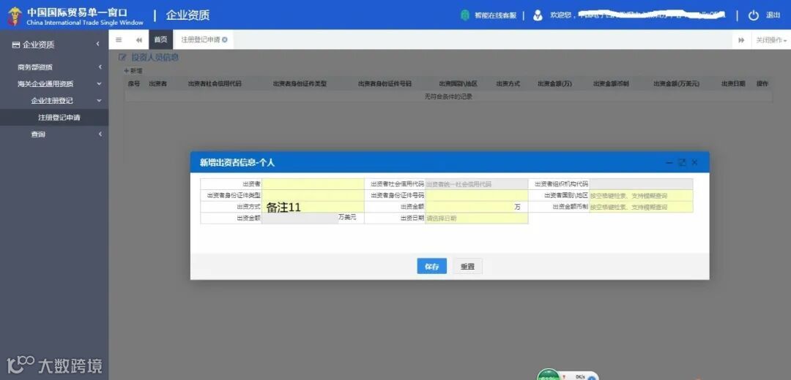
Task: Click the 企业资质 sidebar header icon
Action: pyautogui.click(x=15, y=45)
